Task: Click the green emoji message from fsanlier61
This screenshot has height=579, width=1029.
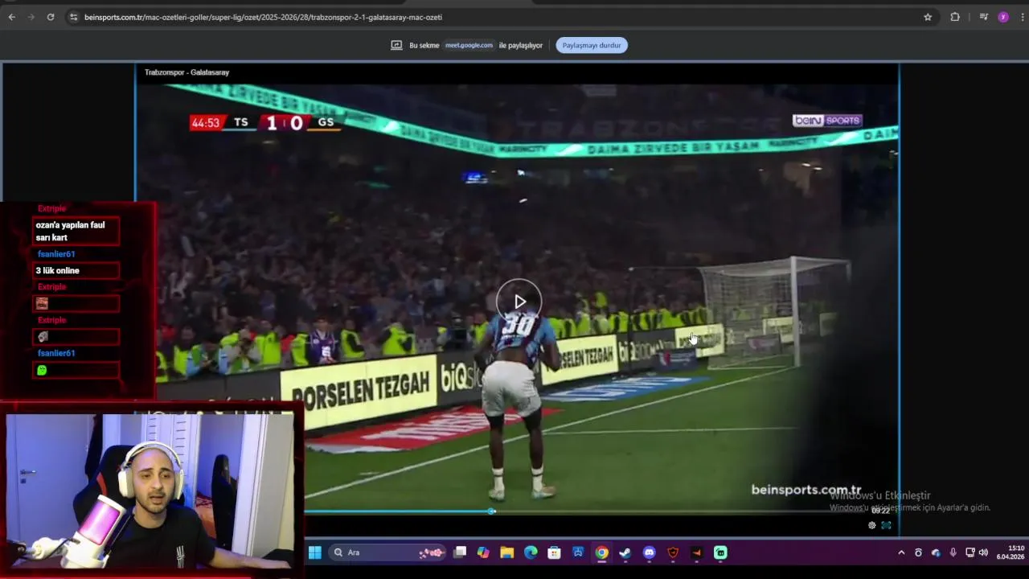Action: 76,370
